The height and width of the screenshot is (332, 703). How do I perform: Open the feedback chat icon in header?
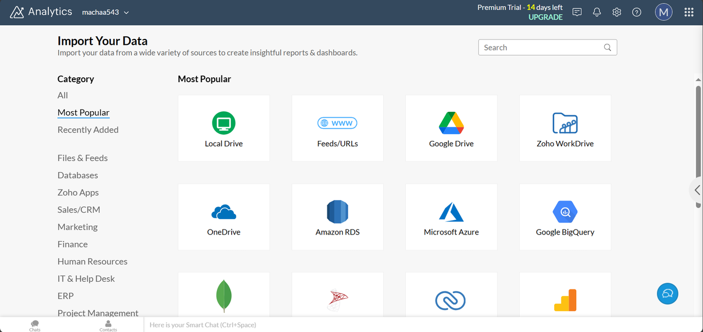[x=577, y=12]
